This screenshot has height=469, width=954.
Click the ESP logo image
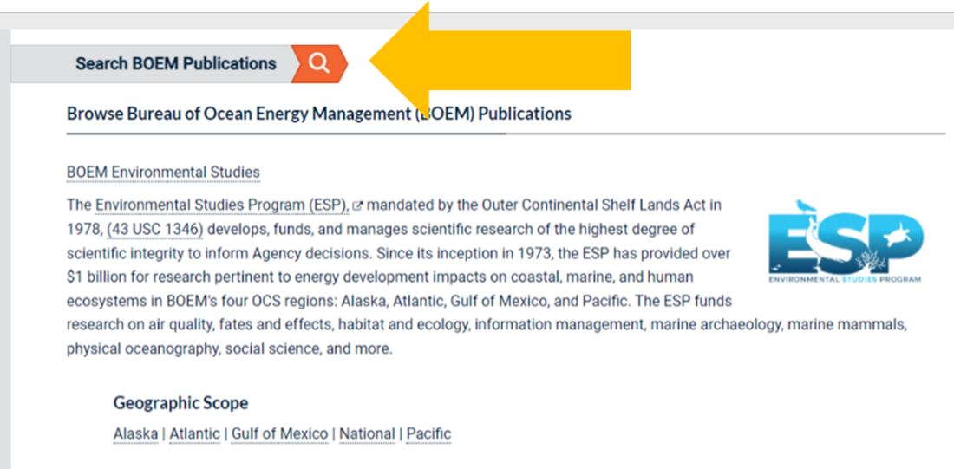pos(846,241)
